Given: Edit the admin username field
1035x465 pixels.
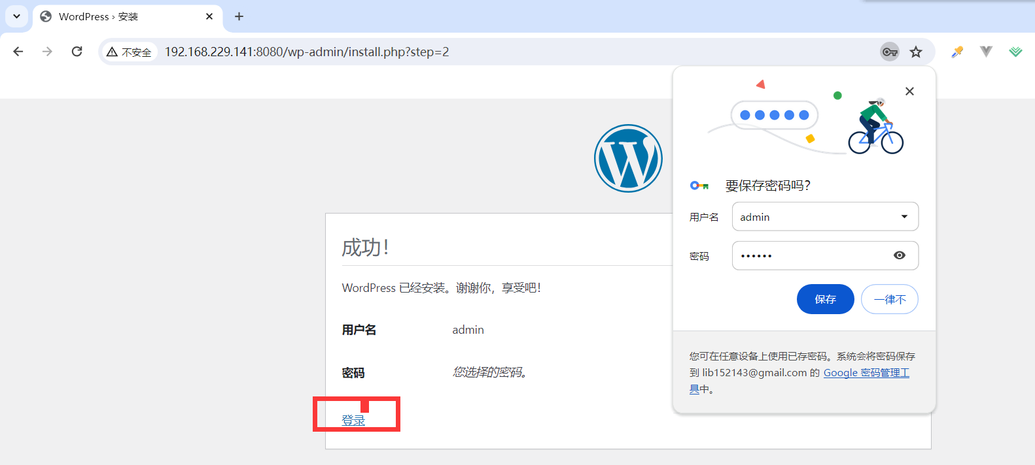Looking at the screenshot, I should (x=825, y=217).
